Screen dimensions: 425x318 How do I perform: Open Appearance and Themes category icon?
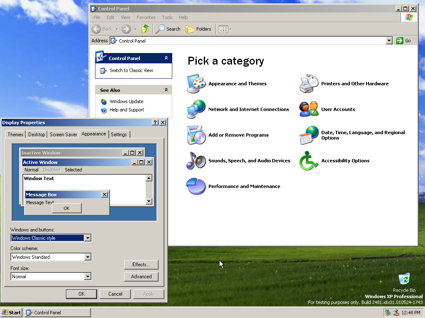point(196,84)
